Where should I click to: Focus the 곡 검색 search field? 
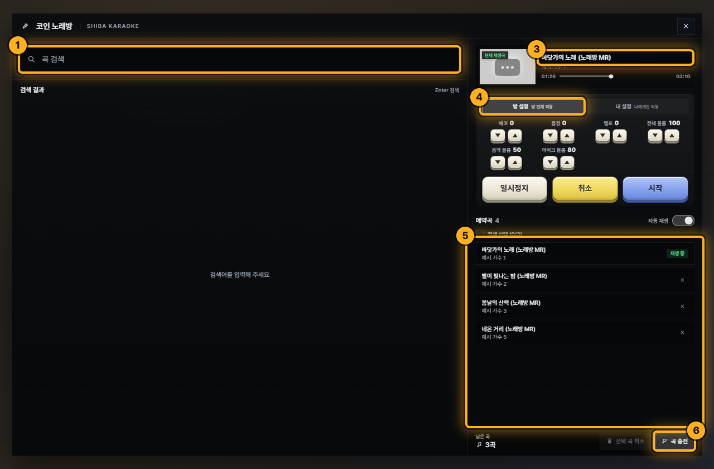click(240, 59)
